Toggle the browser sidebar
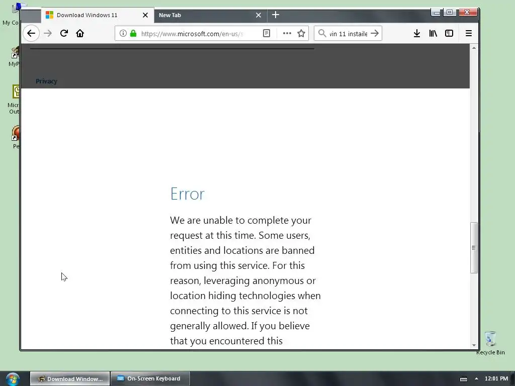 coord(449,33)
